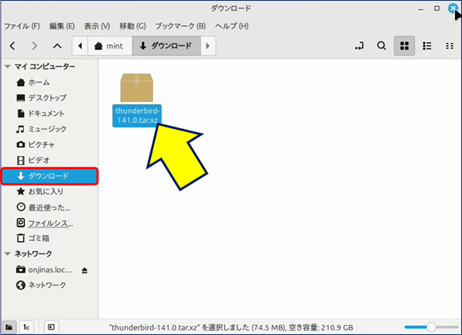Go back with the left chevron button

coord(12,46)
